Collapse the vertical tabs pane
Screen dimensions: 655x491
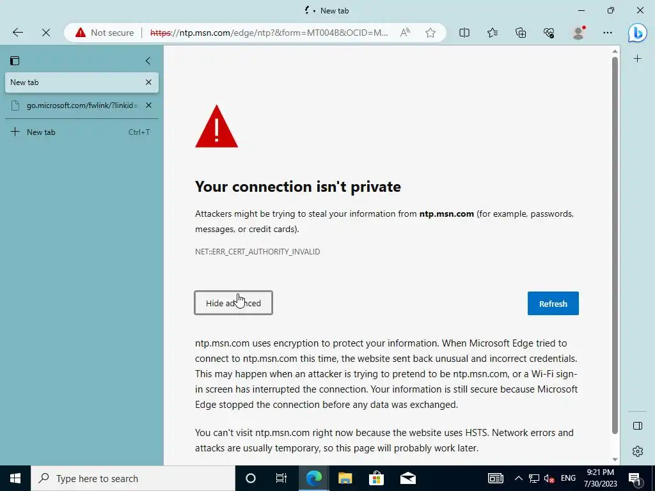148,61
